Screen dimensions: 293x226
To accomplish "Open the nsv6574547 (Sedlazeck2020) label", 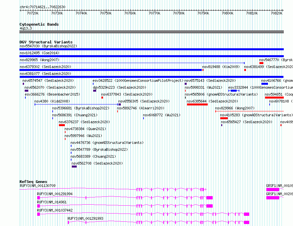I will pos(48,80).
